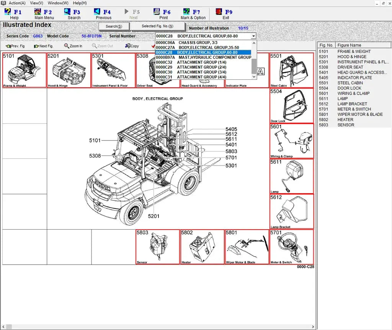This screenshot has width=392, height=330.
Task: Open the Window(W) menu
Action: coord(57,3)
